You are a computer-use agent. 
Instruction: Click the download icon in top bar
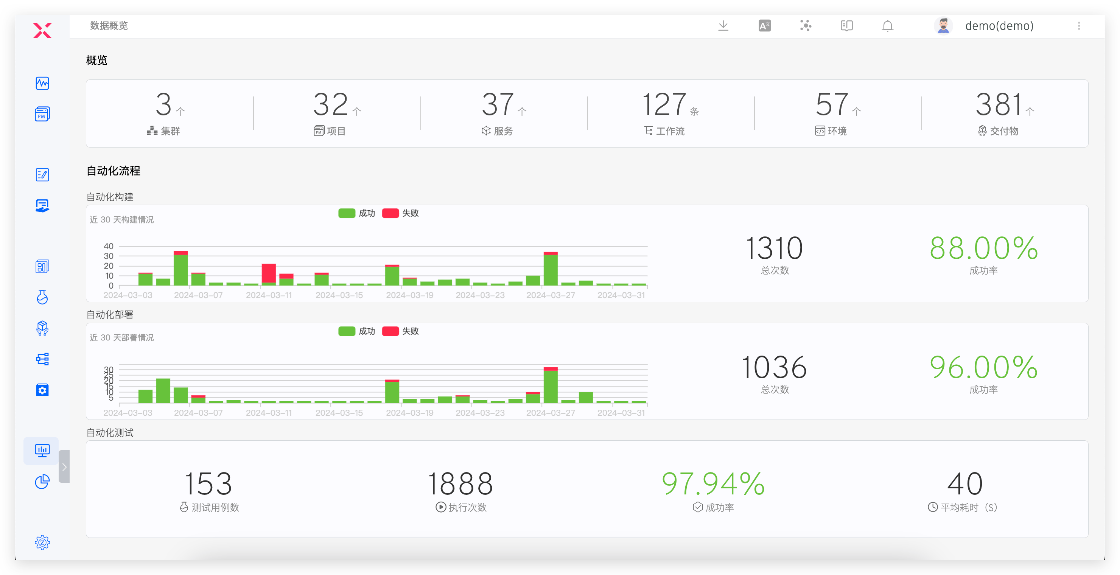[x=723, y=26]
